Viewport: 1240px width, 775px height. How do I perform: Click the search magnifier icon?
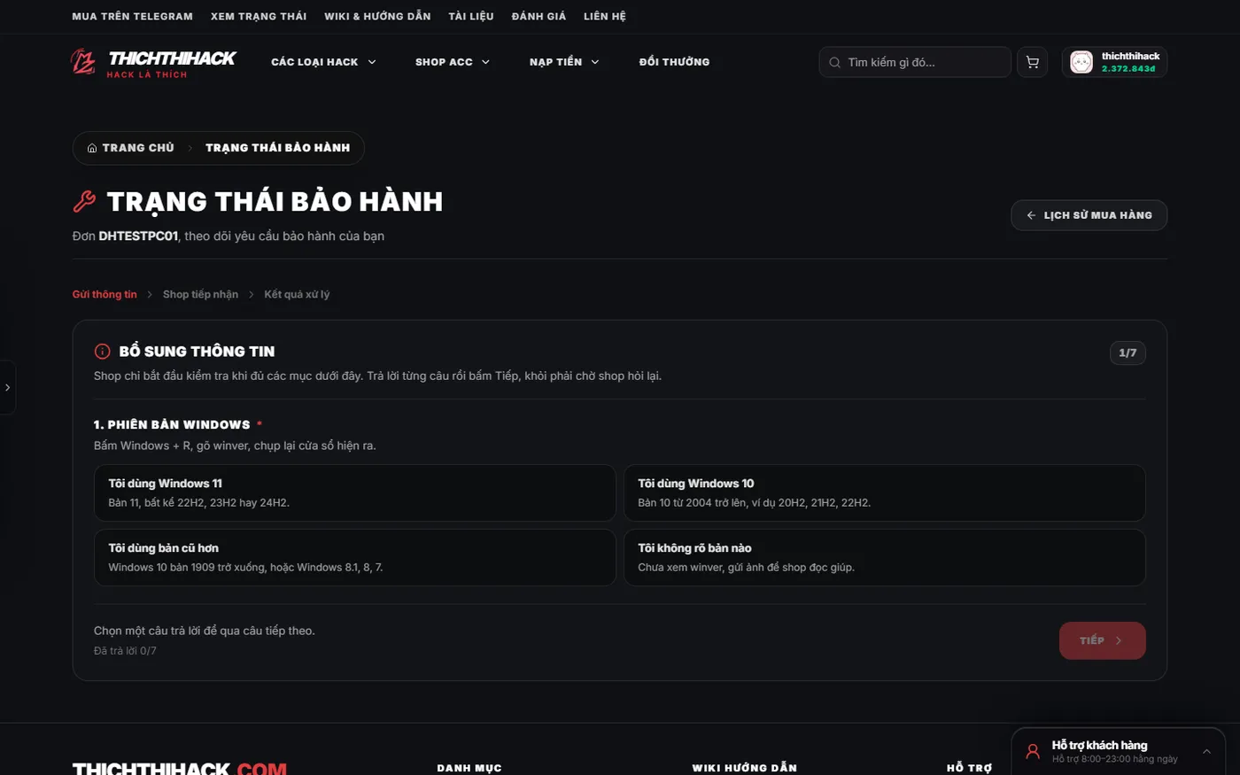click(834, 63)
